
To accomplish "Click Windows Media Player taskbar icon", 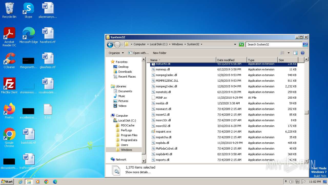I will coord(38,182).
